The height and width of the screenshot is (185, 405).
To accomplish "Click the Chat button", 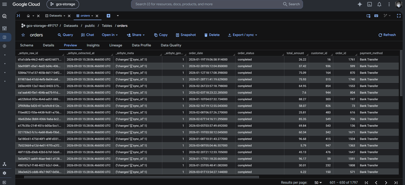I will [87, 35].
